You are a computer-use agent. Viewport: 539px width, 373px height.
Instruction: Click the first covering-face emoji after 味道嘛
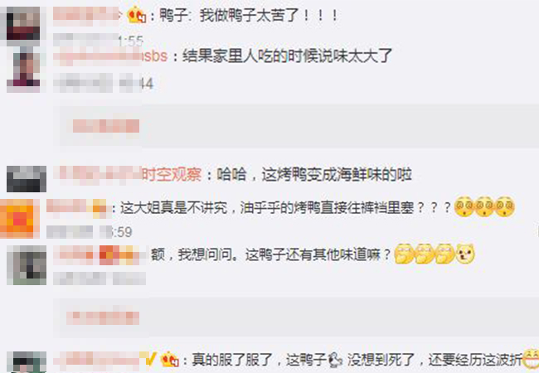pos(405,254)
